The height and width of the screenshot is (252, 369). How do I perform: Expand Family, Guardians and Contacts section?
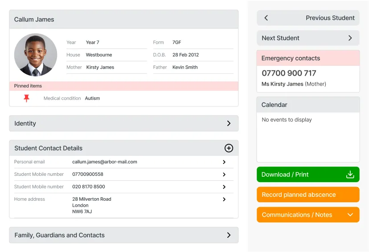pos(123,235)
